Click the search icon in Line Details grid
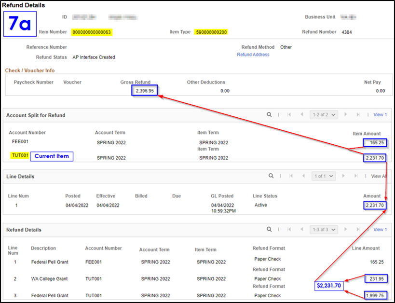 coord(272,176)
